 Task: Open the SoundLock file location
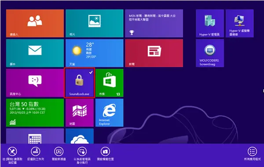click(x=106, y=154)
